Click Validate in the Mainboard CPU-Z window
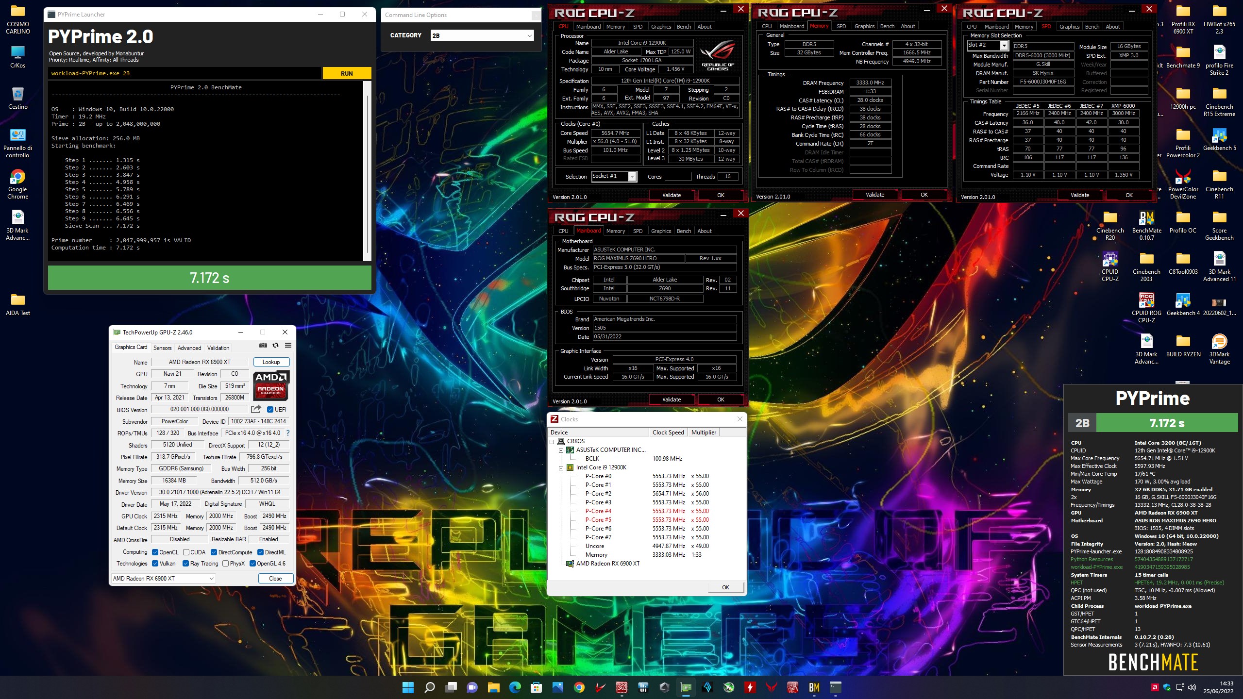Viewport: 1243px width, 699px height. pos(672,399)
